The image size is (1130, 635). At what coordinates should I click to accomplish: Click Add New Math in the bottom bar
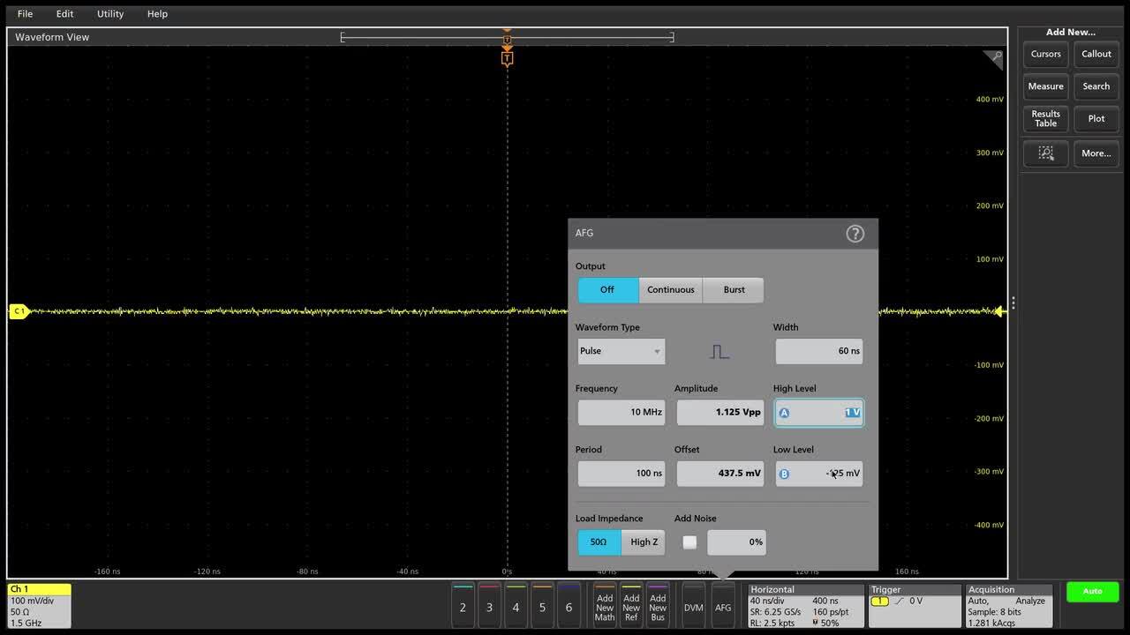pos(604,607)
